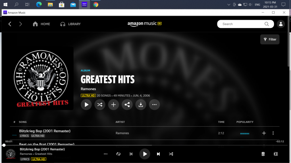Screen dimensions: 291x163
Task: Open the Filter button
Action: pyautogui.click(x=270, y=39)
